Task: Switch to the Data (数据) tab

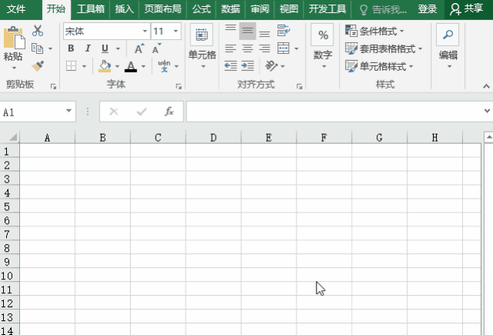Action: point(230,8)
